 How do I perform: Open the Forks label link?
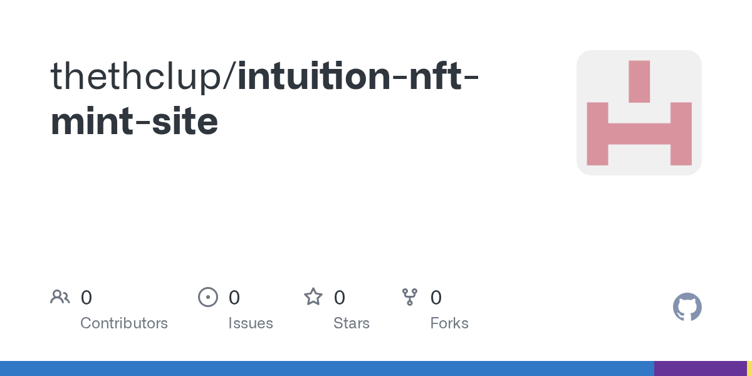coord(449,323)
